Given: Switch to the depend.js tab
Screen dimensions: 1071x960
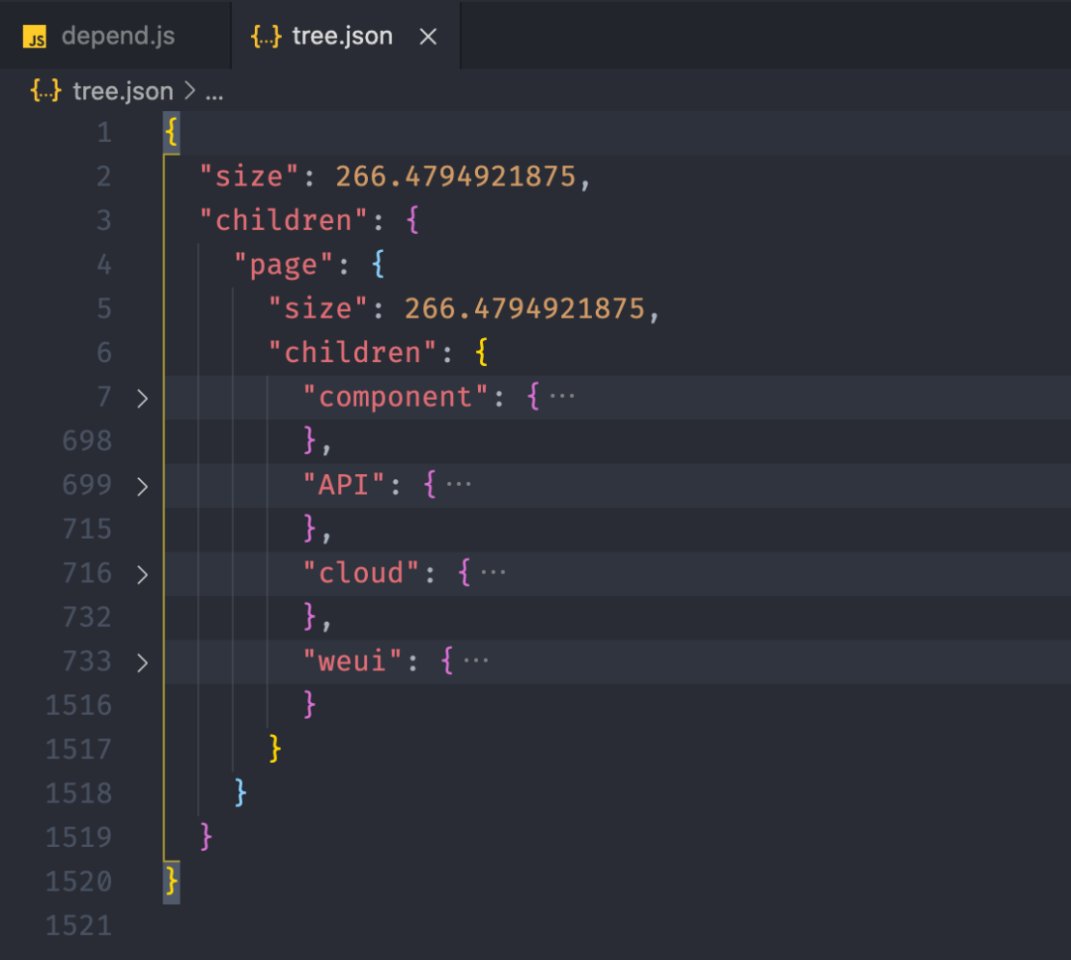Looking at the screenshot, I should 117,37.
